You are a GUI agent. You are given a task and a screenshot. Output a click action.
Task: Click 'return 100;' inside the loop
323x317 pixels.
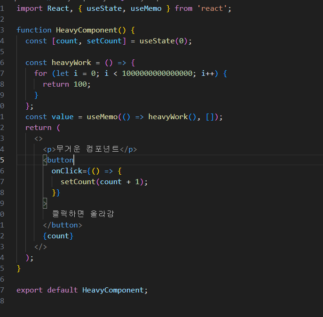coord(67,84)
